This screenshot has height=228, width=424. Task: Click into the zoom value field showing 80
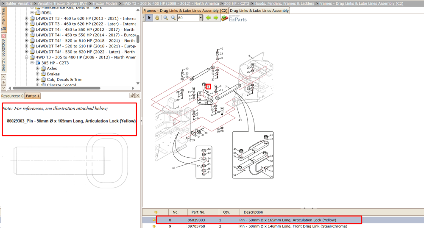pos(188,18)
